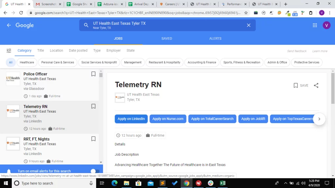Filter by Sports, Fitness & Recreation
This screenshot has width=335, height=188.
(x=242, y=62)
